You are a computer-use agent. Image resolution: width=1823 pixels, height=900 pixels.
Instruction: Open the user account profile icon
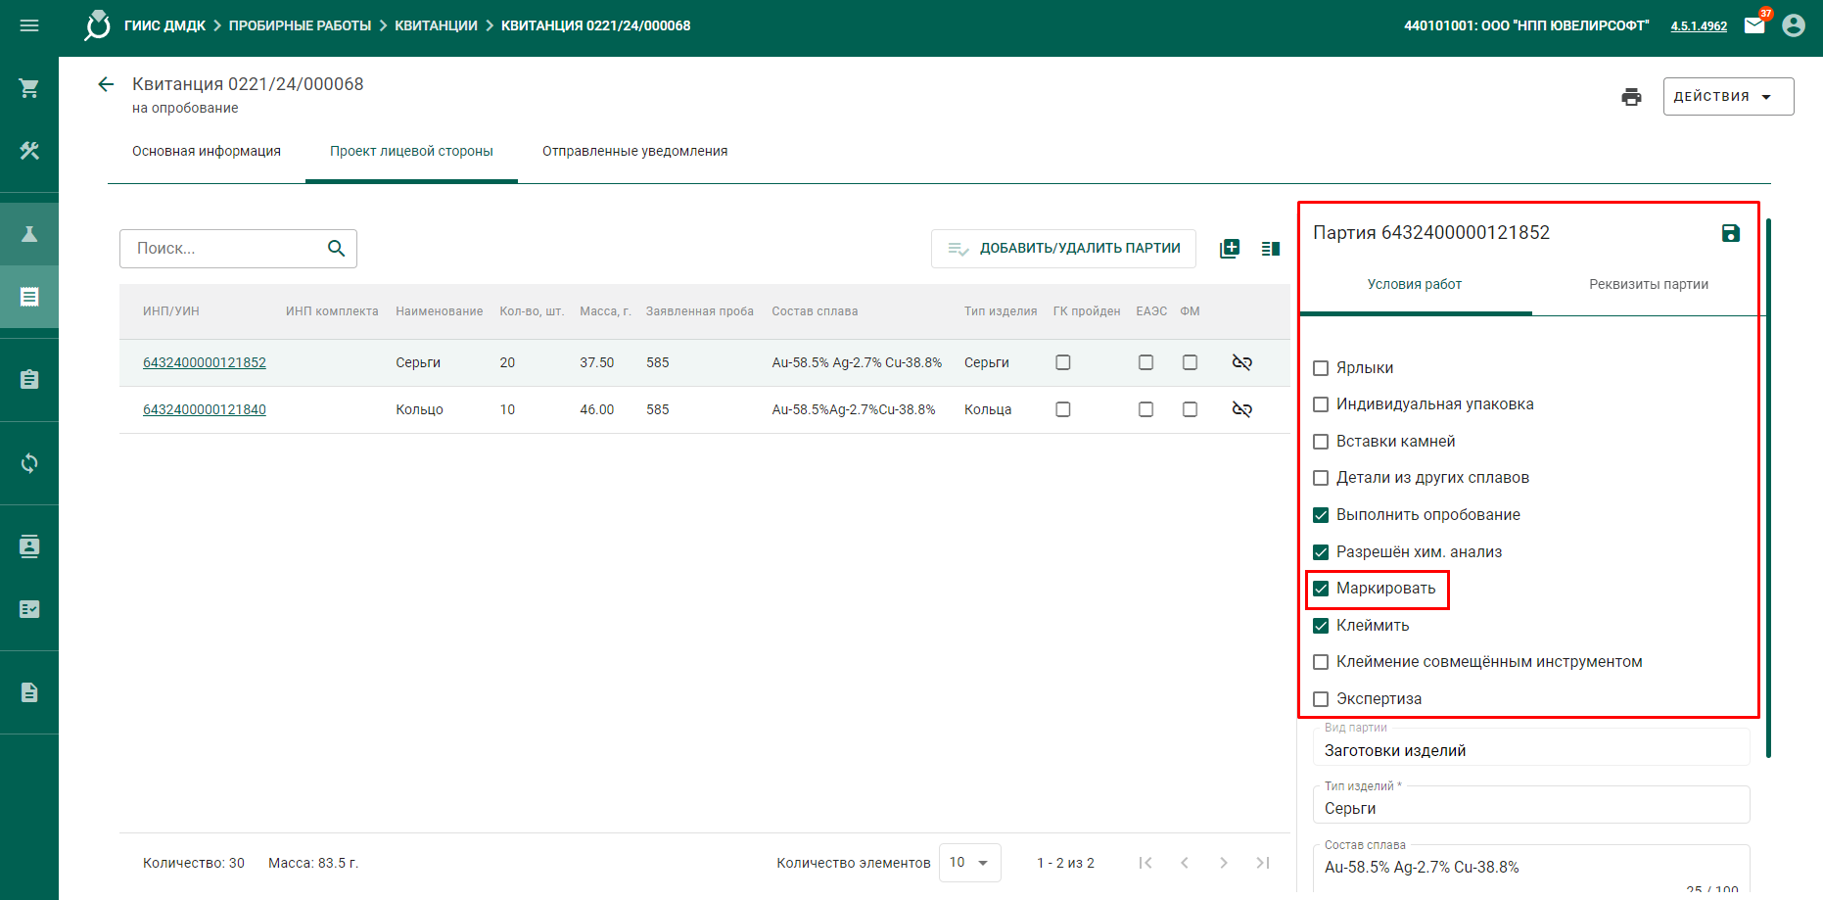(x=1794, y=25)
